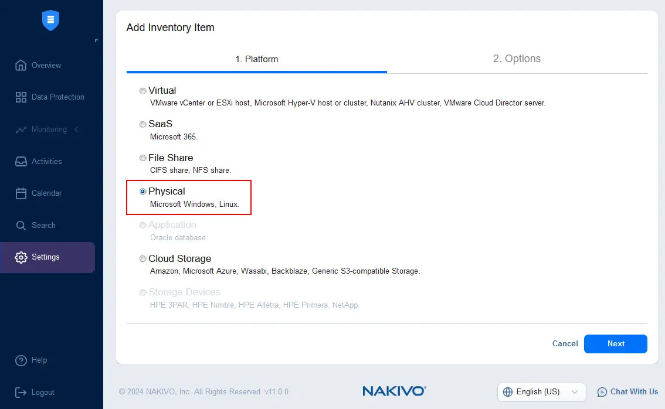Click the Logout icon
Viewport: 665px width, 409px height.
point(21,393)
